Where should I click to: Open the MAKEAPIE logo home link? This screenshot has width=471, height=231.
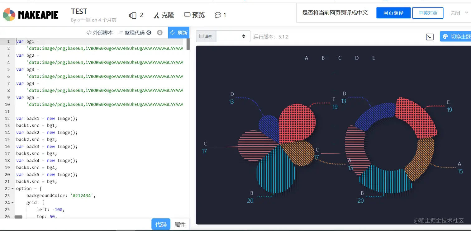click(31, 15)
